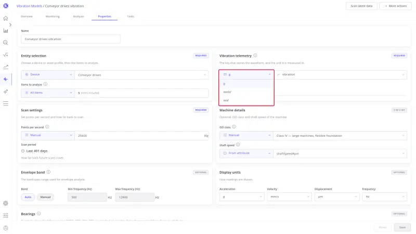
Task: Show info for Items to analyze
Action: [45, 84]
